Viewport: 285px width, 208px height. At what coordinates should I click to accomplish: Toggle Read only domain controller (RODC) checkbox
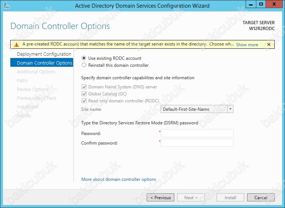click(84, 101)
